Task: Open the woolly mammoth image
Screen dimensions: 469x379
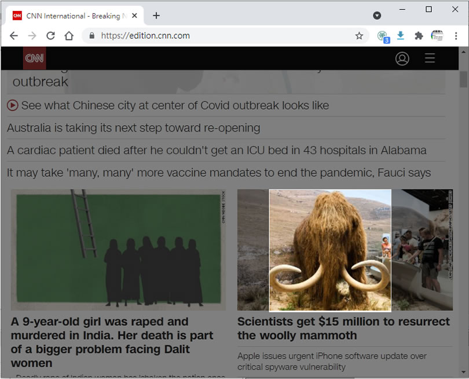Action: tap(345, 250)
